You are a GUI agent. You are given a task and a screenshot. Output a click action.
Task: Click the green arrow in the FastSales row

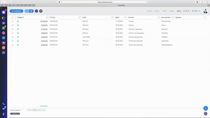(x=18, y=33)
